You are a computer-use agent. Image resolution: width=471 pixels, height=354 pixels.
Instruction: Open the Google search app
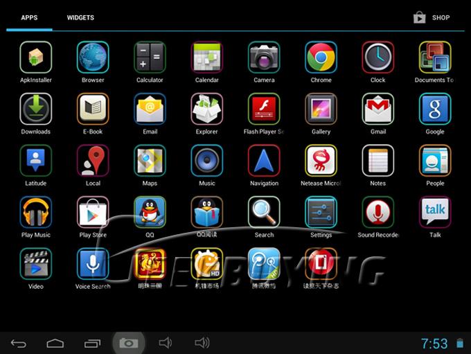pyautogui.click(x=435, y=109)
